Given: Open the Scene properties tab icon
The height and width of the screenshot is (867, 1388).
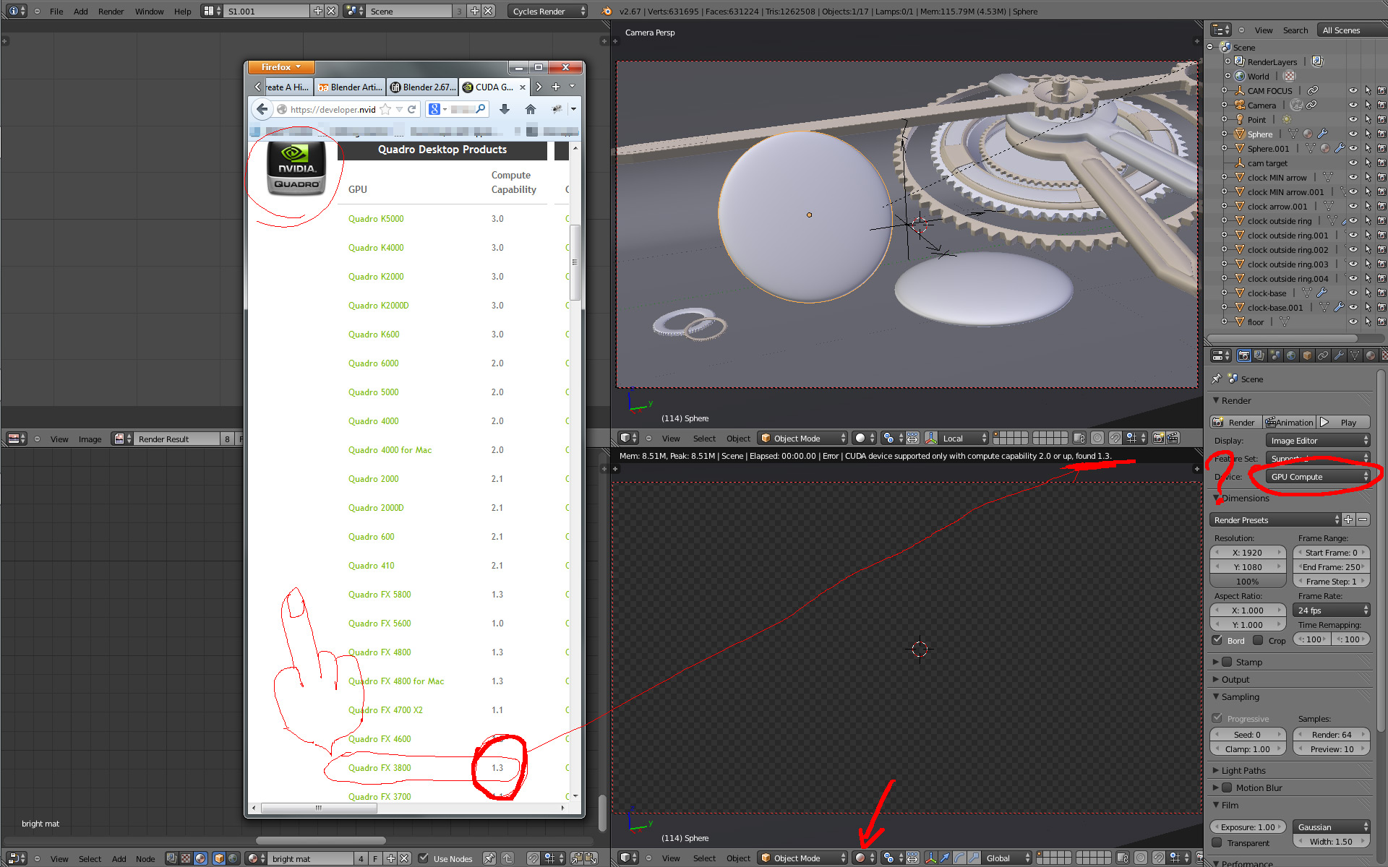Looking at the screenshot, I should 1275,355.
